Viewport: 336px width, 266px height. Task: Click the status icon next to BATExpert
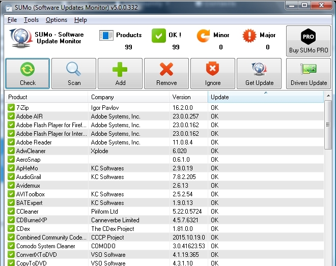pos(11,202)
